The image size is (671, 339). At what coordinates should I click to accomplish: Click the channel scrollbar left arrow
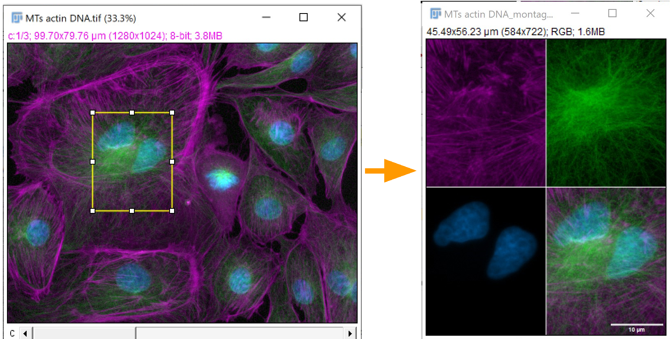pos(25,333)
